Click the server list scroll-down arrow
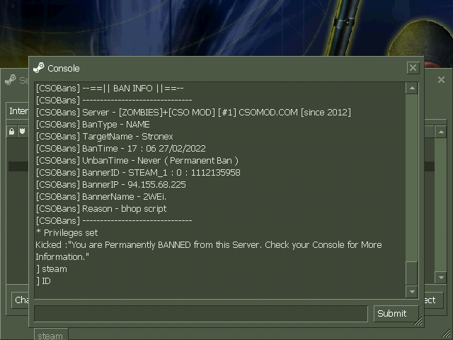This screenshot has height=340, width=453. pyautogui.click(x=441, y=278)
